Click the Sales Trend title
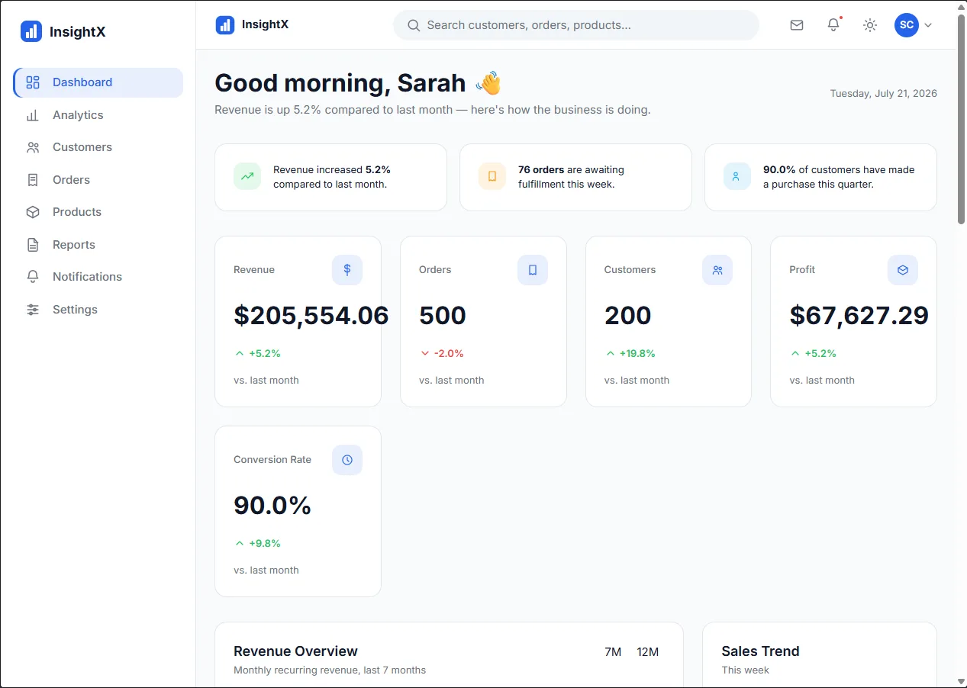Viewport: 967px width, 688px height. pyautogui.click(x=760, y=651)
